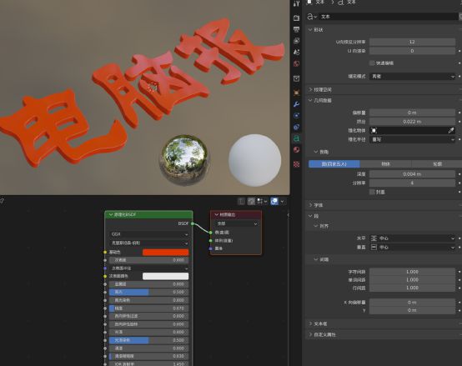Image resolution: width=462 pixels, height=366 pixels.
Task: Open the horizontal alignment dropdown
Action: click(x=413, y=238)
